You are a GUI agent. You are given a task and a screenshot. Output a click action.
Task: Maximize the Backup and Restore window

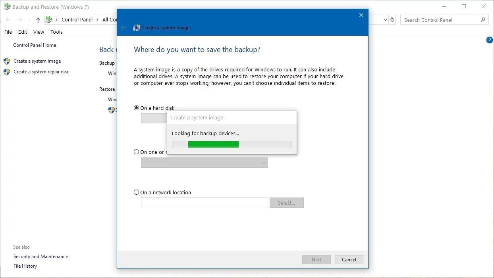tap(464, 7)
